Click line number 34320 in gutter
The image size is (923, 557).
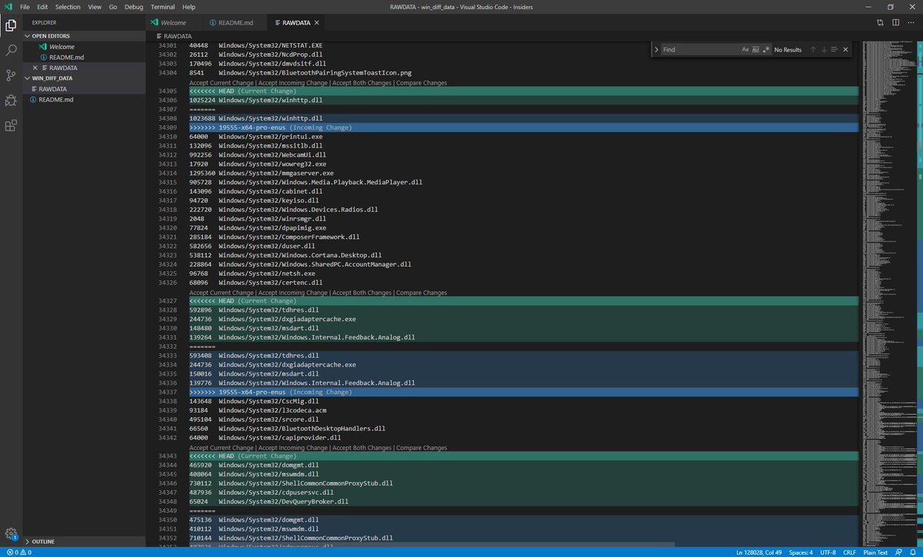(168, 228)
